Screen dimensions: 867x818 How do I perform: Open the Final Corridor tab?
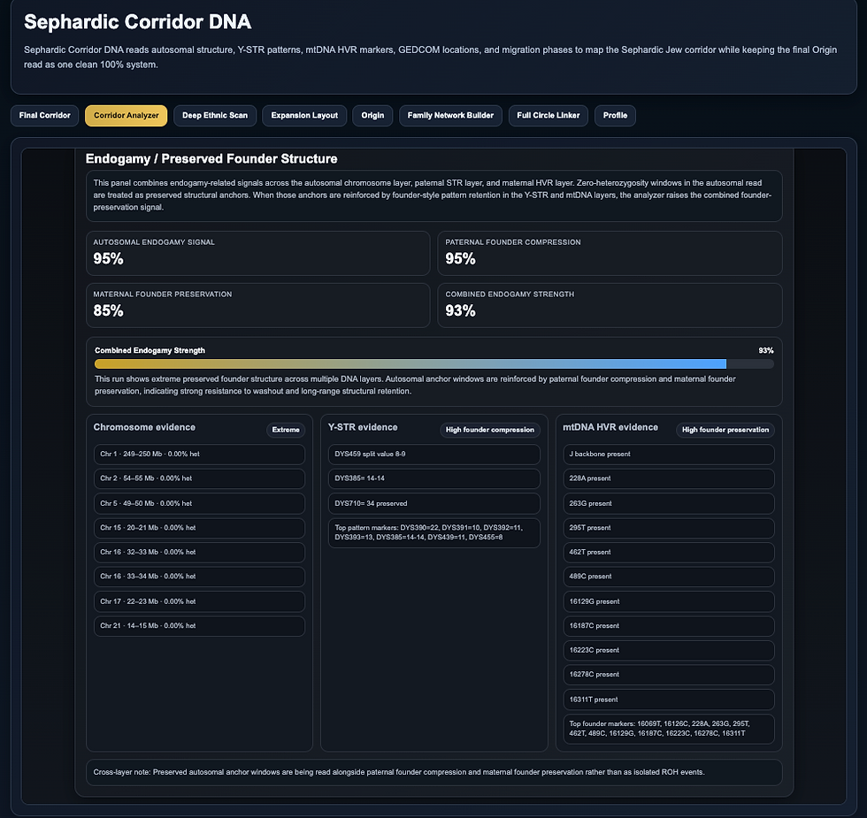(x=45, y=116)
